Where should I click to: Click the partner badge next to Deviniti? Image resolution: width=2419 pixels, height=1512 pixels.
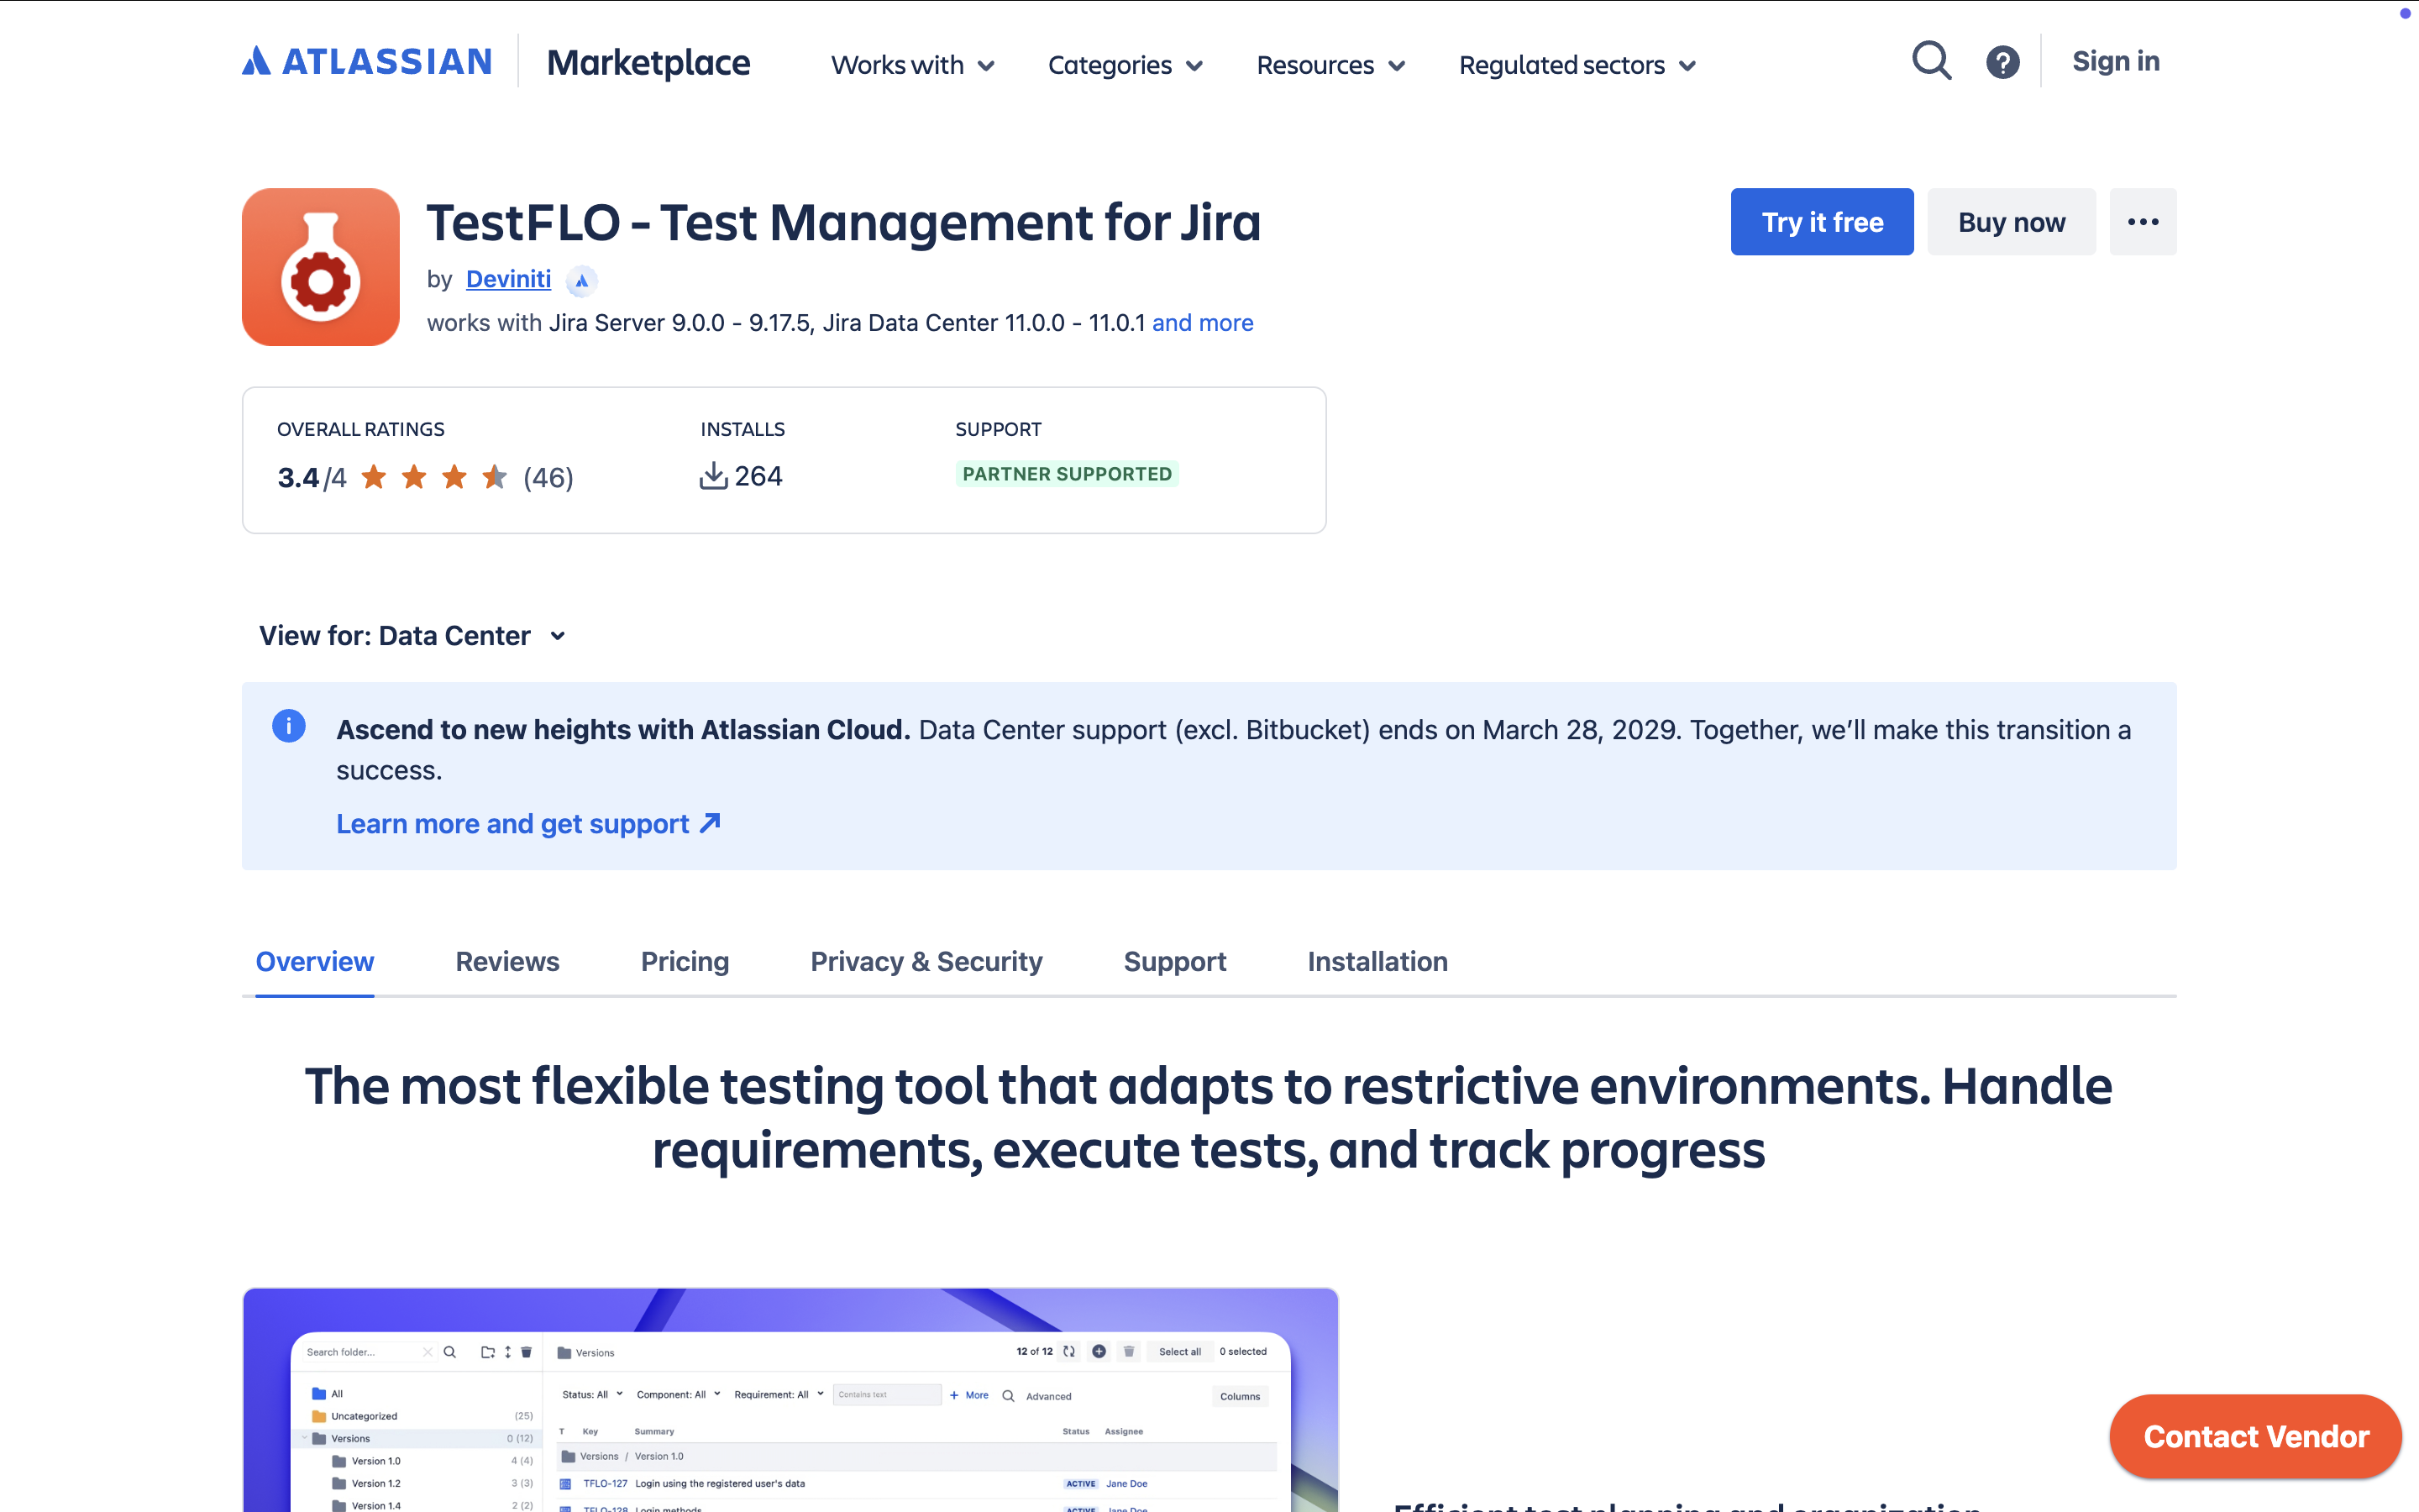[582, 281]
